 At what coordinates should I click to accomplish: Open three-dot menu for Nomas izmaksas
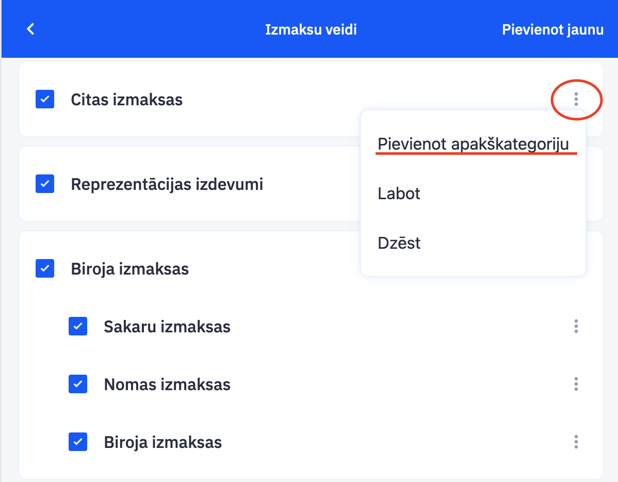click(x=576, y=384)
